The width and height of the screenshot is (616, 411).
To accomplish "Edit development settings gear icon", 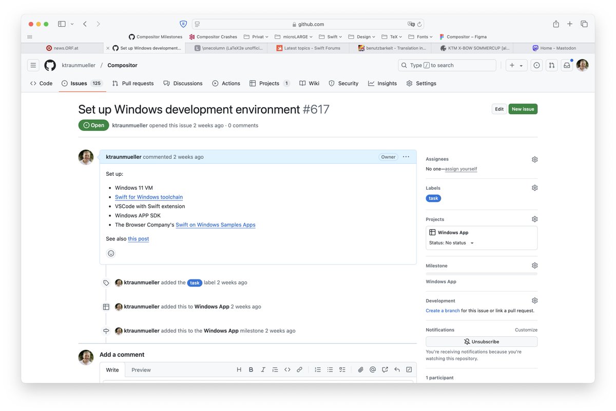I will (534, 301).
